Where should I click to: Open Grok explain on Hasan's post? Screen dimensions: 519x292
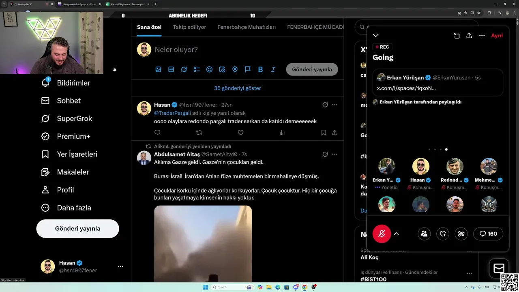pos(325,105)
